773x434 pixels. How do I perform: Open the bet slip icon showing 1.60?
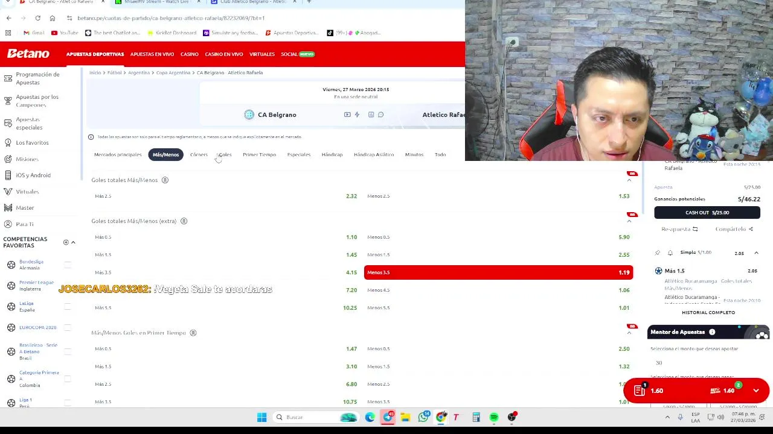(640, 391)
